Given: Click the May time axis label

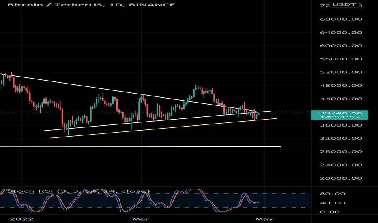Looking at the screenshot, I should pos(264,219).
